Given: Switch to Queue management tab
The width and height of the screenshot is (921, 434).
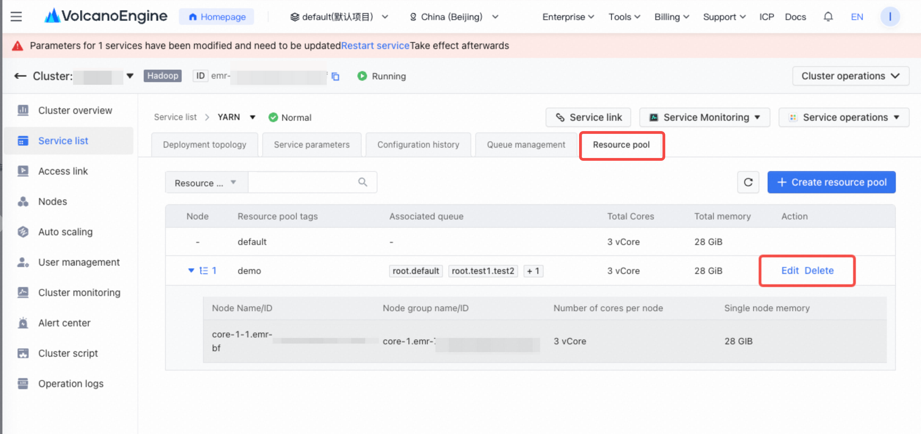Looking at the screenshot, I should click(526, 145).
